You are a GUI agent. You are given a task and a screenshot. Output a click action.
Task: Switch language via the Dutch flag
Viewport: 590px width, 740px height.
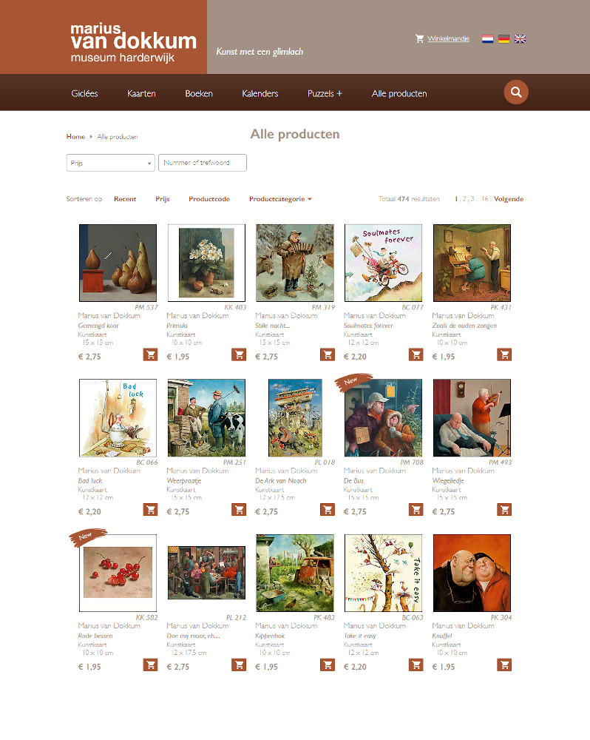pyautogui.click(x=488, y=38)
